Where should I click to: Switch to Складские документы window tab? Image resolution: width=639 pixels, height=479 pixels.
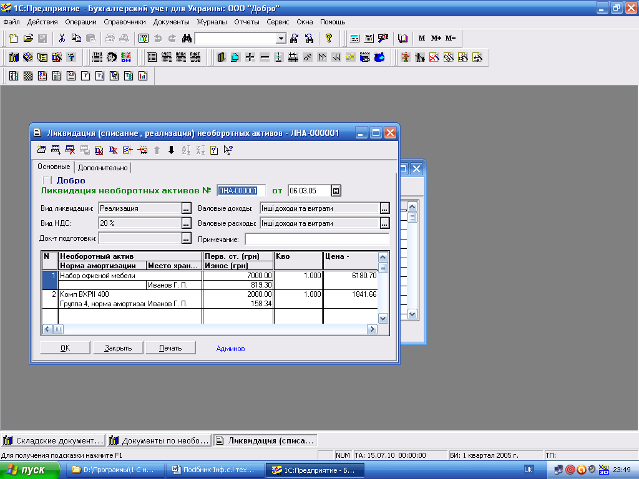pos(53,440)
